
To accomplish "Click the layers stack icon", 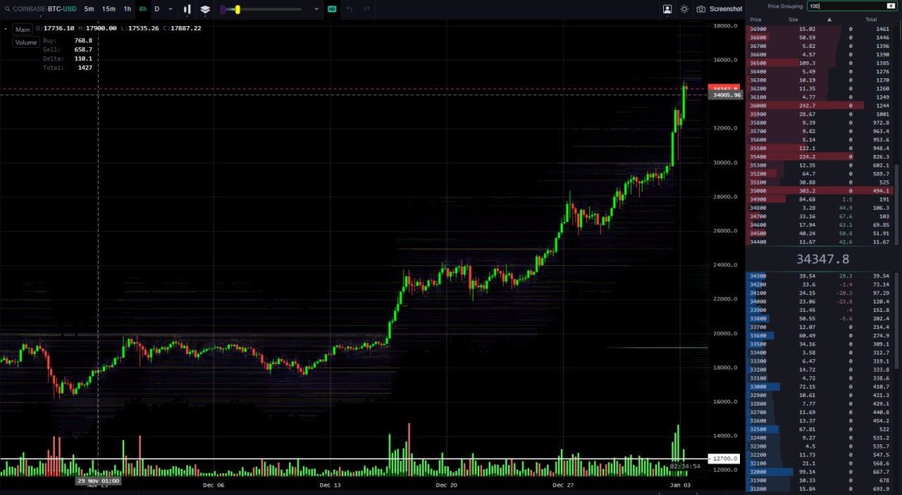I will click(205, 9).
